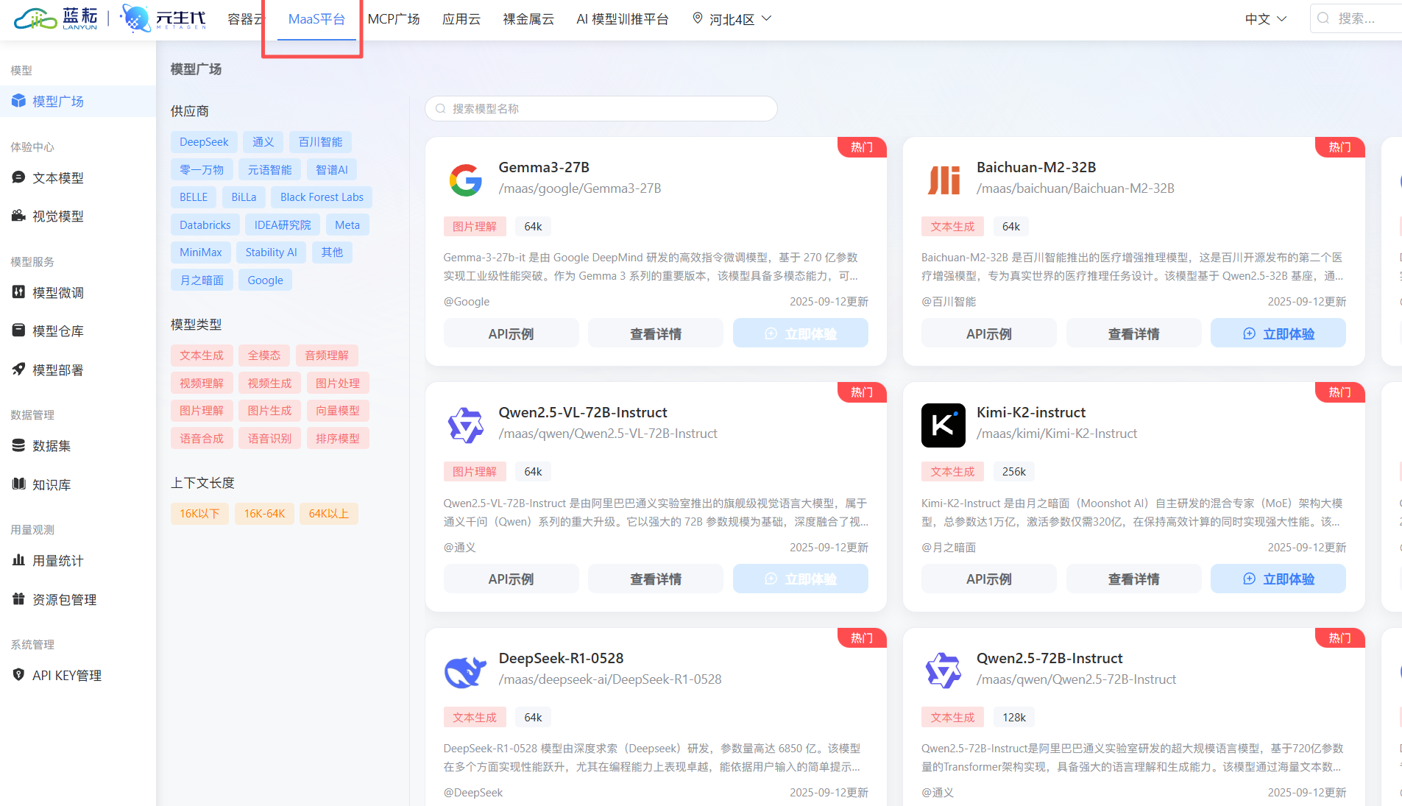Click the 数据集 database icon
1402x806 pixels.
coord(18,445)
